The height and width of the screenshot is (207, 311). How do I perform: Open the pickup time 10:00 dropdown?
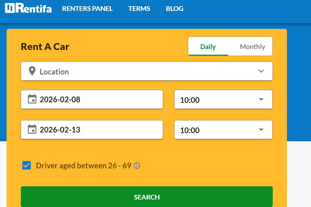tap(223, 100)
